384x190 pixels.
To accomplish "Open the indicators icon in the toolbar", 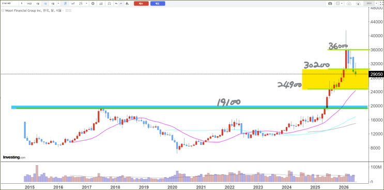I will pyautogui.click(x=101, y=4).
